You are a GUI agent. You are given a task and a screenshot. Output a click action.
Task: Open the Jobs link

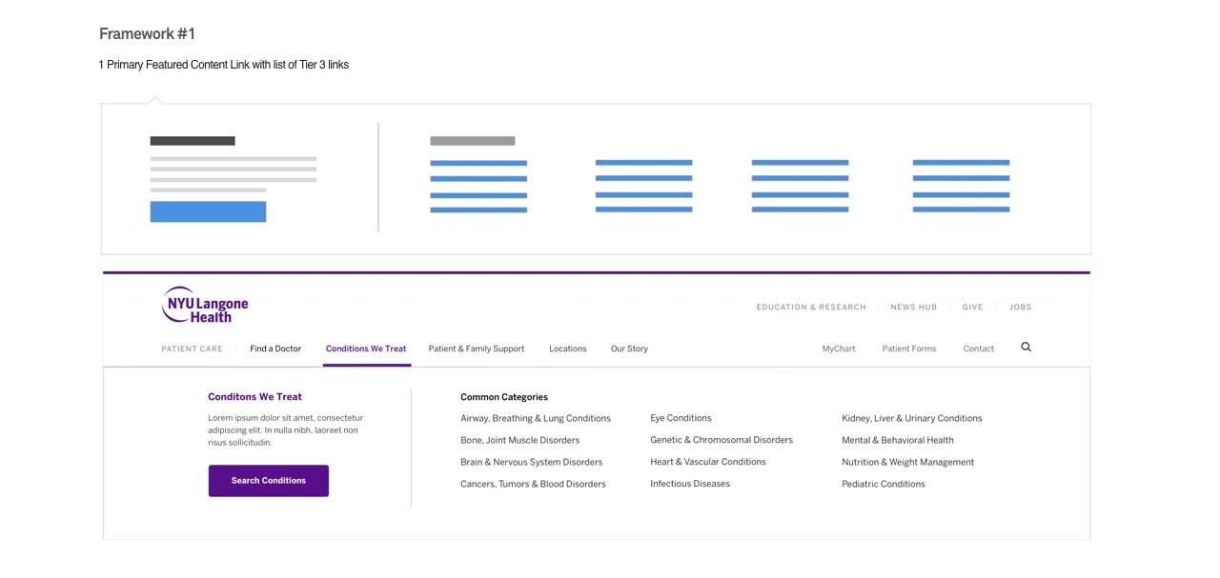pyautogui.click(x=1020, y=308)
